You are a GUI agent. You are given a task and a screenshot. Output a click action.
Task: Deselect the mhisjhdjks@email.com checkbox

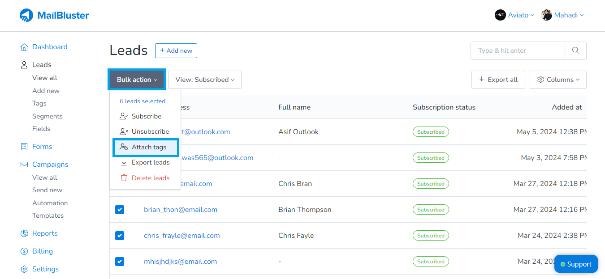pyautogui.click(x=120, y=261)
